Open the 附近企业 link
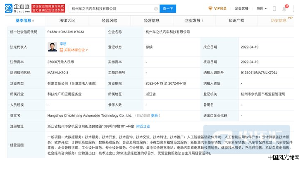303x170 pixels. pos(143,126)
